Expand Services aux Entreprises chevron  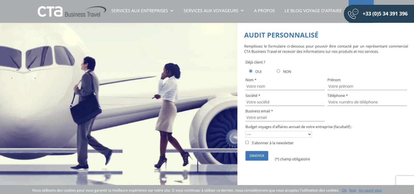pyautogui.click(x=172, y=11)
